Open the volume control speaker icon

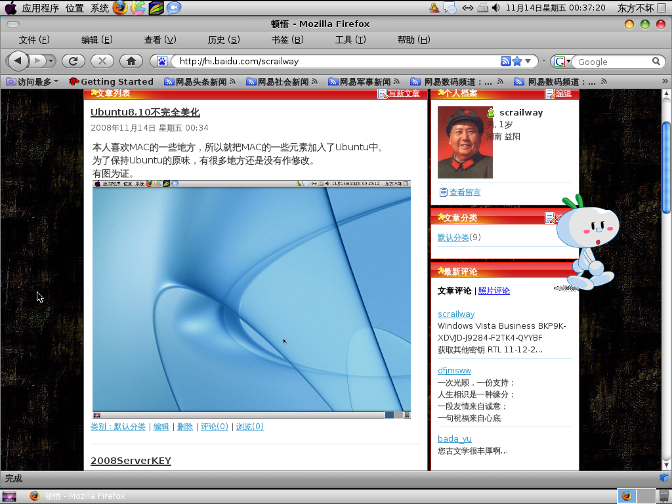[496, 8]
